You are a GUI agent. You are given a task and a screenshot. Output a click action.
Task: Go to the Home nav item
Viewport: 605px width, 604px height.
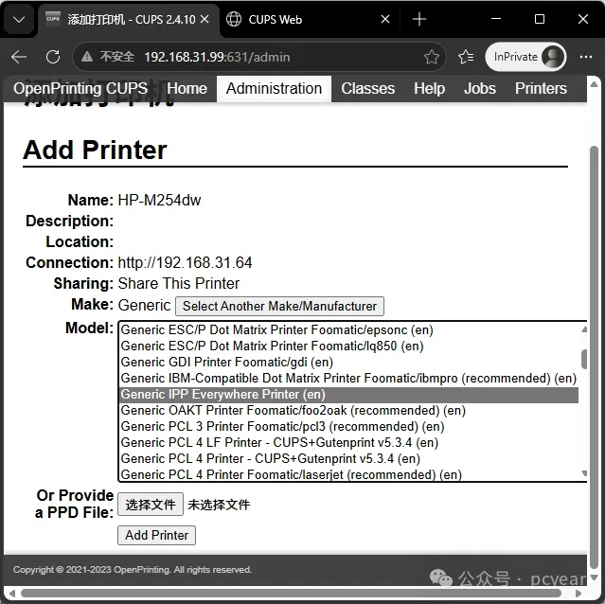coord(187,88)
